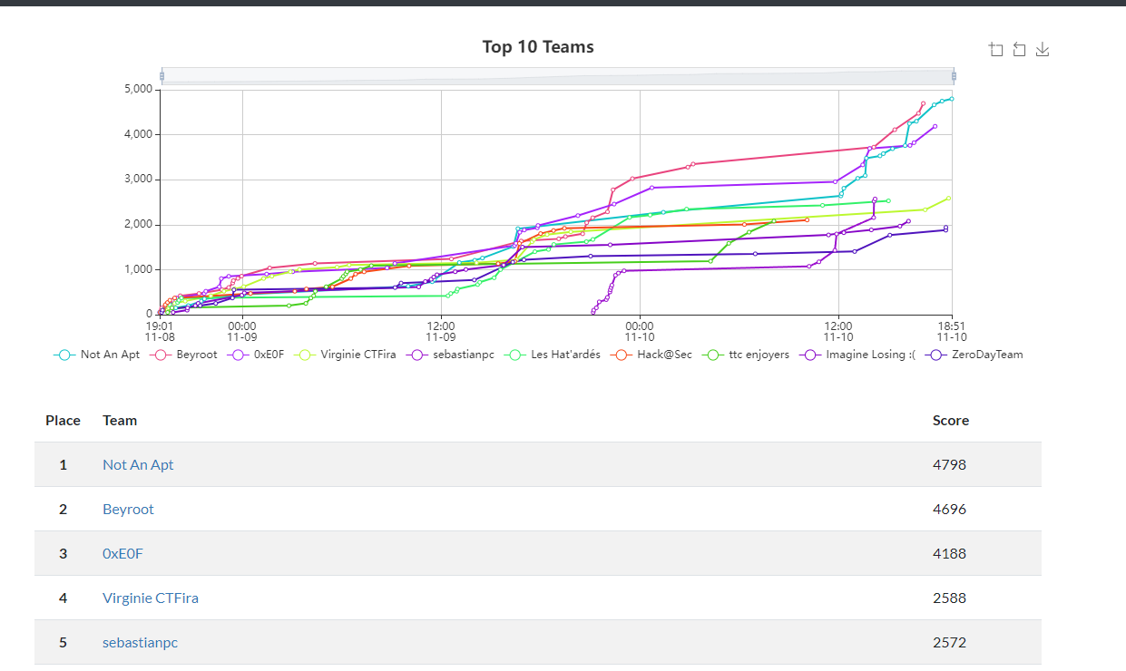Toggle sebastianpc legend series
Image resolution: width=1126 pixels, height=671 pixels.
[451, 355]
